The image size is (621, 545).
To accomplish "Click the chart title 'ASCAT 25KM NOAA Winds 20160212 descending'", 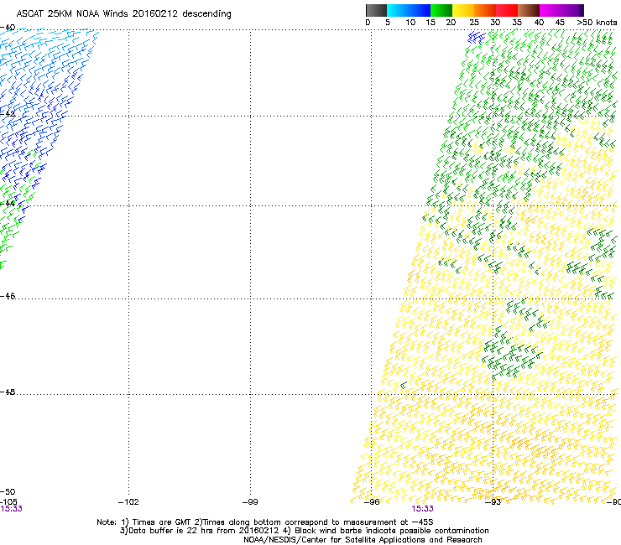I will coord(123,14).
